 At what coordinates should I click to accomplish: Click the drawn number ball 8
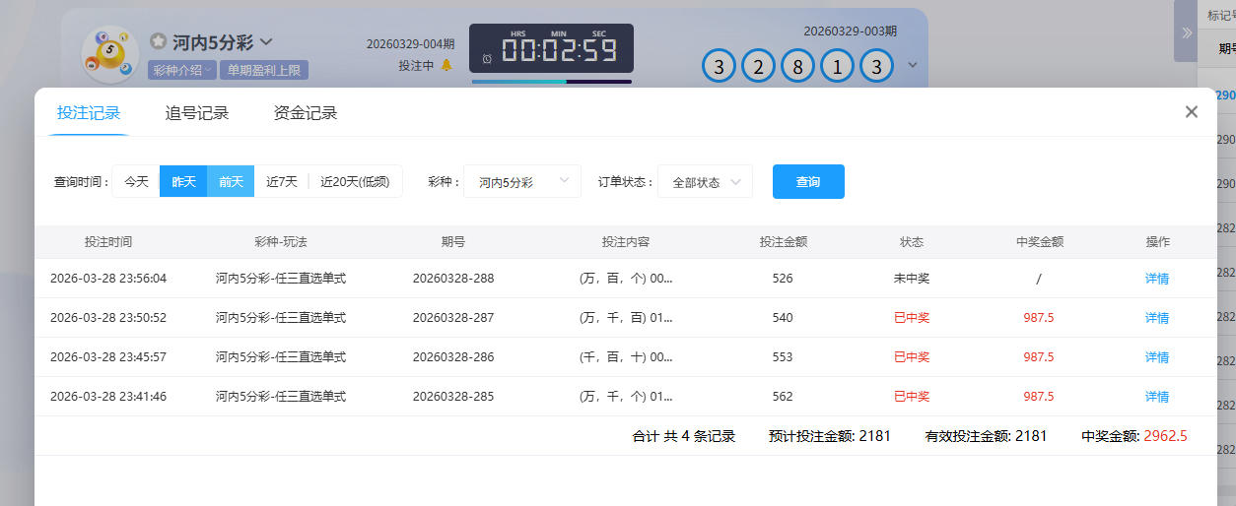(x=797, y=67)
